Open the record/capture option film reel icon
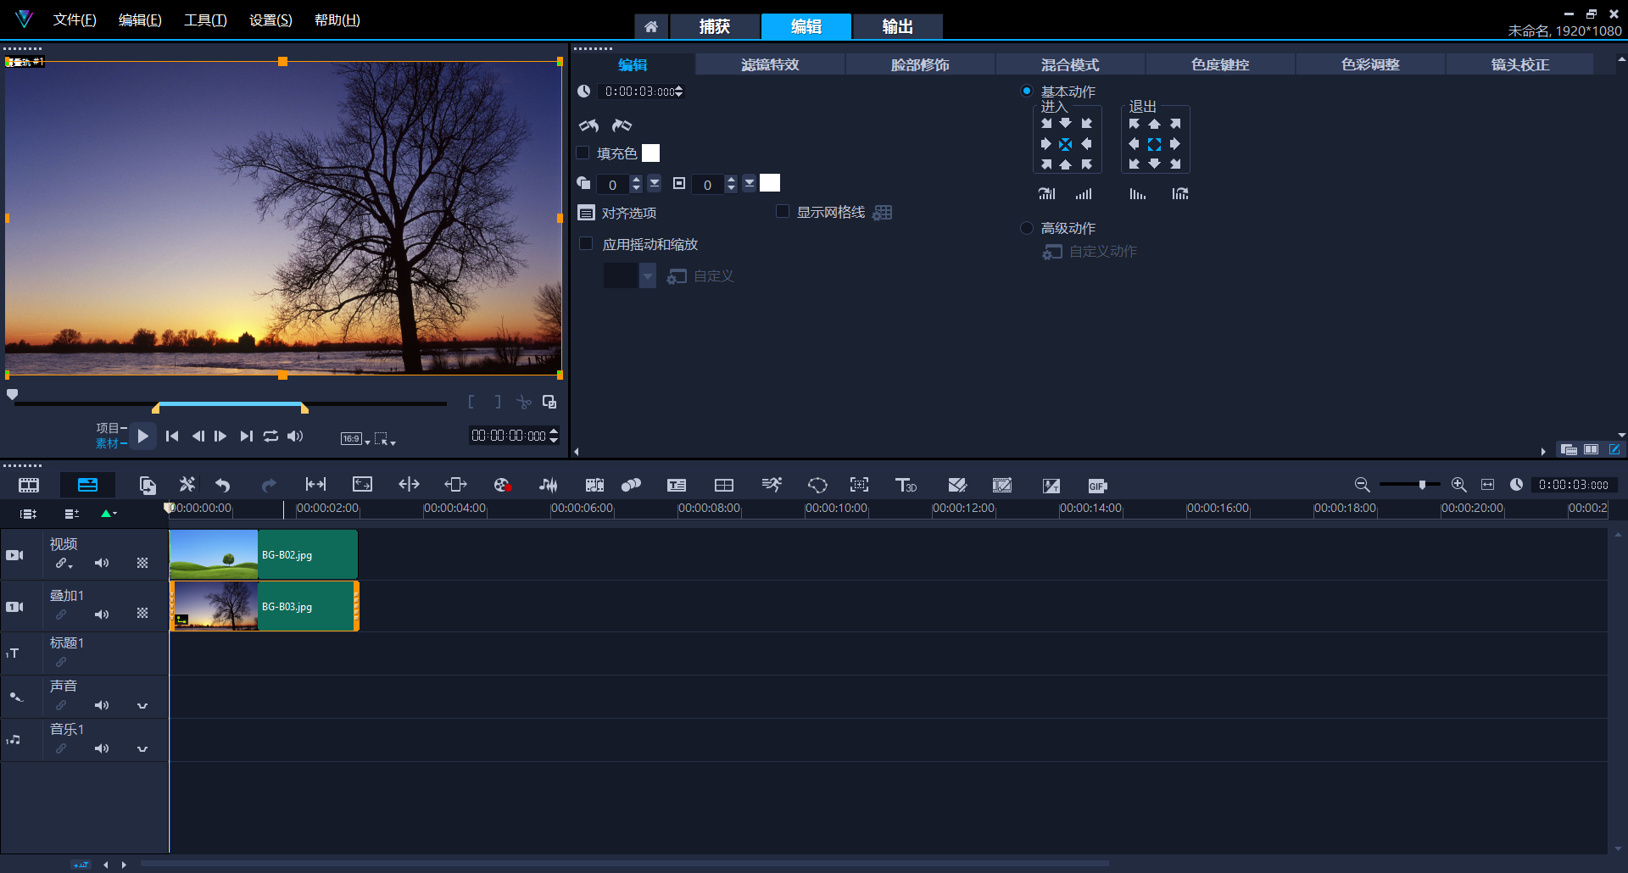This screenshot has width=1628, height=873. tap(502, 485)
